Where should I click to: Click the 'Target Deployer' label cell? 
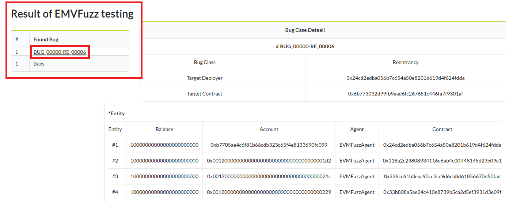click(205, 78)
